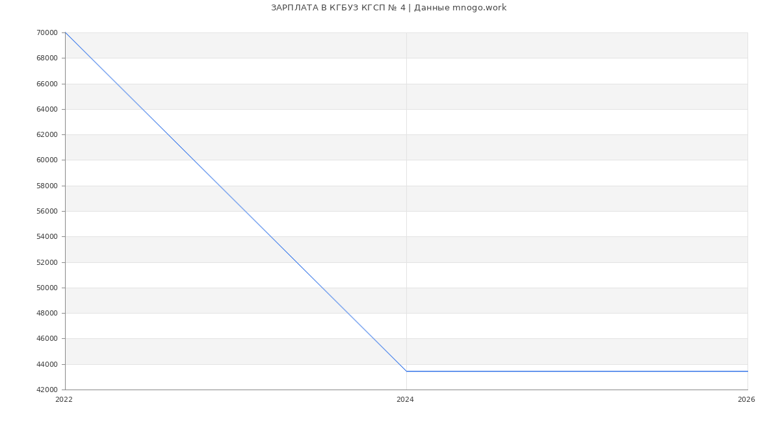
Task: Click the 54000 y-axis label
Action: tap(47, 236)
